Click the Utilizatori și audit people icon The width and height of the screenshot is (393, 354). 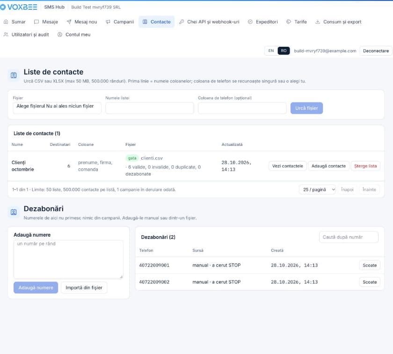click(6, 35)
